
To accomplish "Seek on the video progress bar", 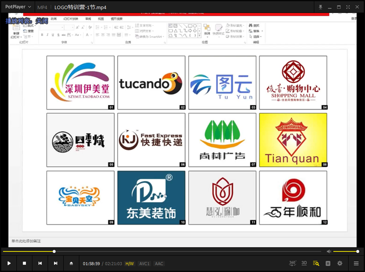I will (156, 252).
